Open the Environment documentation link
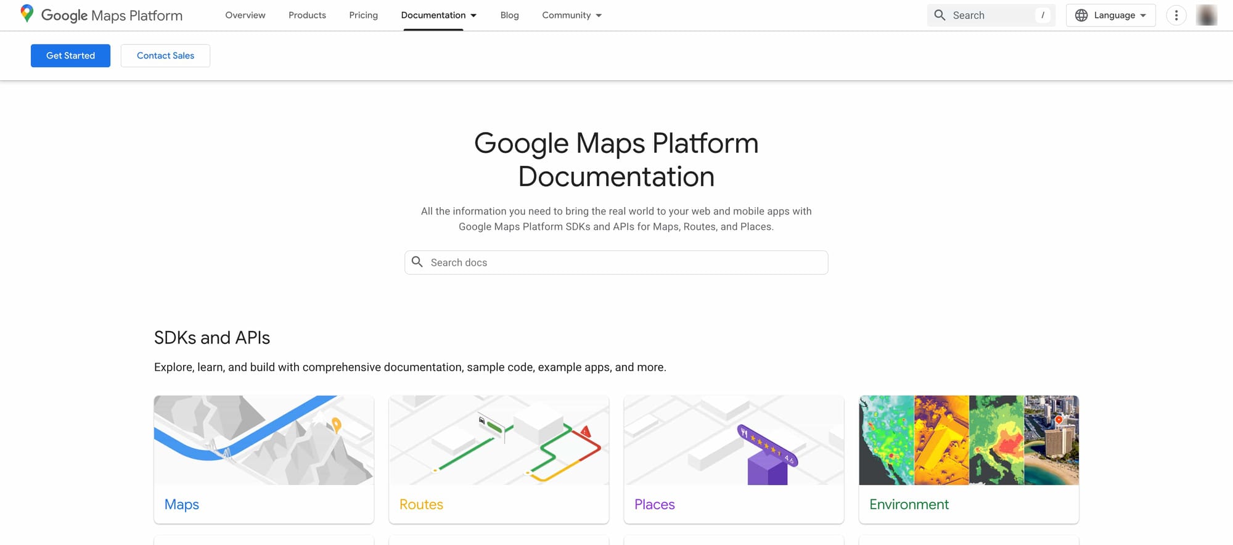The height and width of the screenshot is (545, 1233). tap(909, 504)
